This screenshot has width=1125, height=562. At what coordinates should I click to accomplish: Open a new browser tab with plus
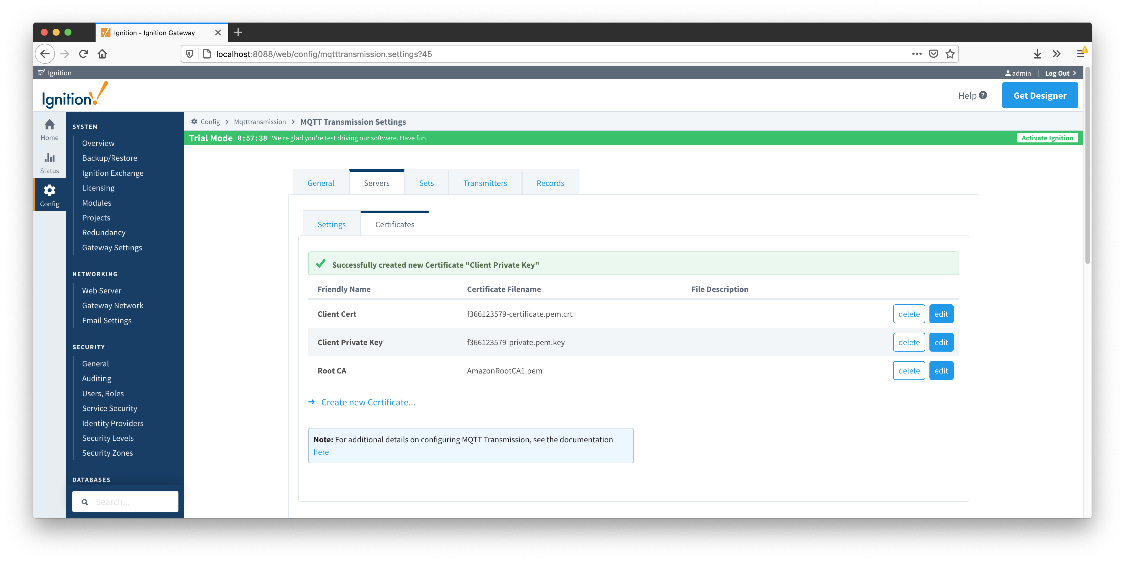pos(238,32)
